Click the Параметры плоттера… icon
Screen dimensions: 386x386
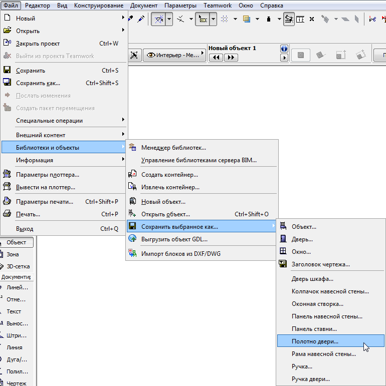pyautogui.click(x=7, y=174)
